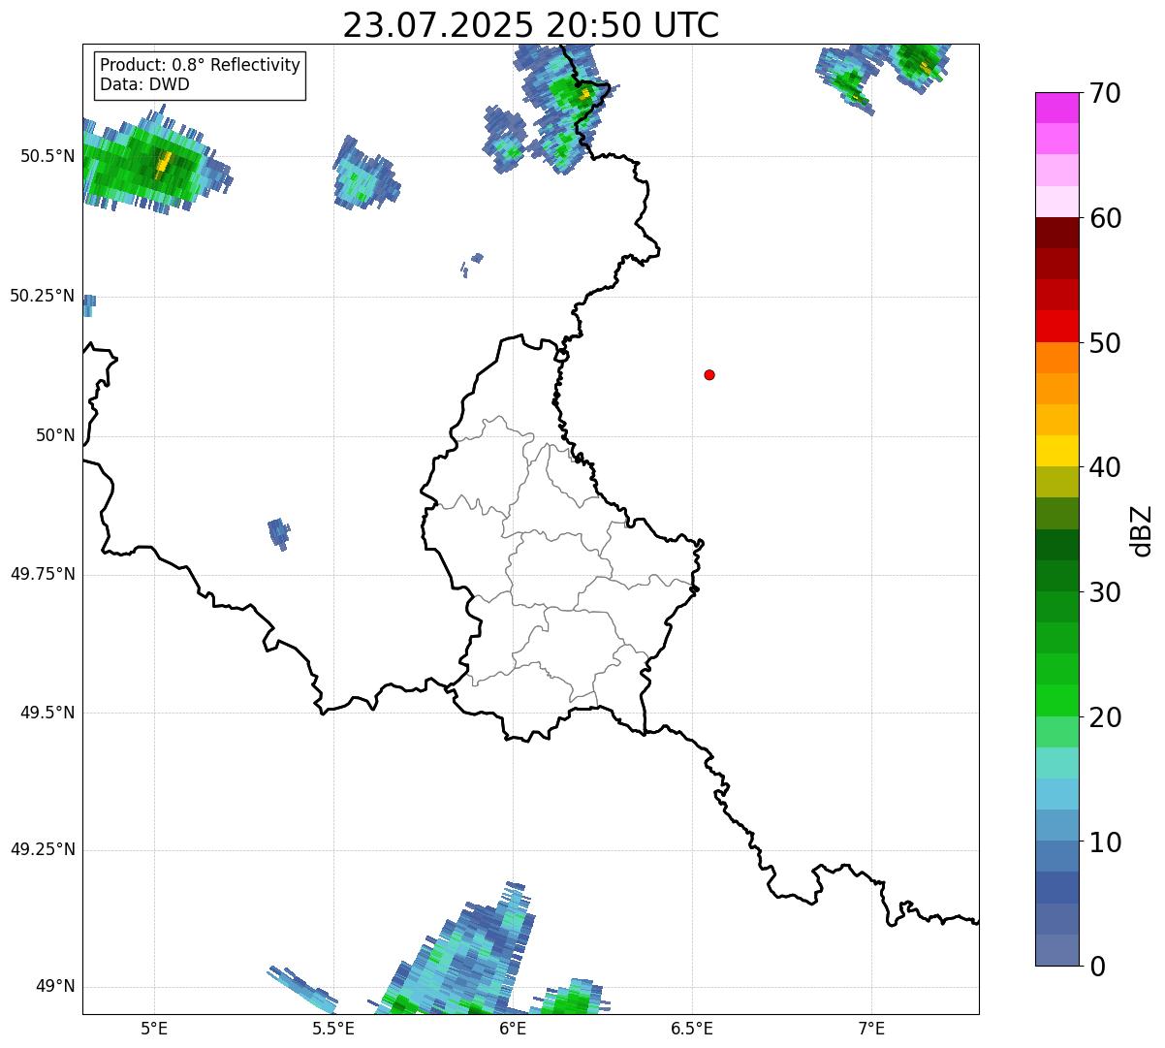
Task: Click the 5.5°E longitude label
Action: click(x=333, y=1028)
